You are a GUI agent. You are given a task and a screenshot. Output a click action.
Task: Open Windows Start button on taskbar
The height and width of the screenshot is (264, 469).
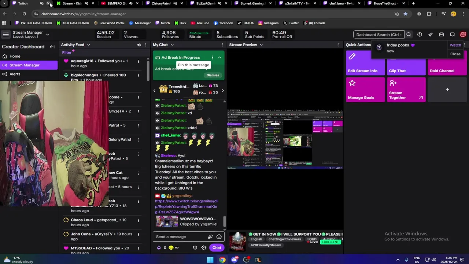[210, 260]
